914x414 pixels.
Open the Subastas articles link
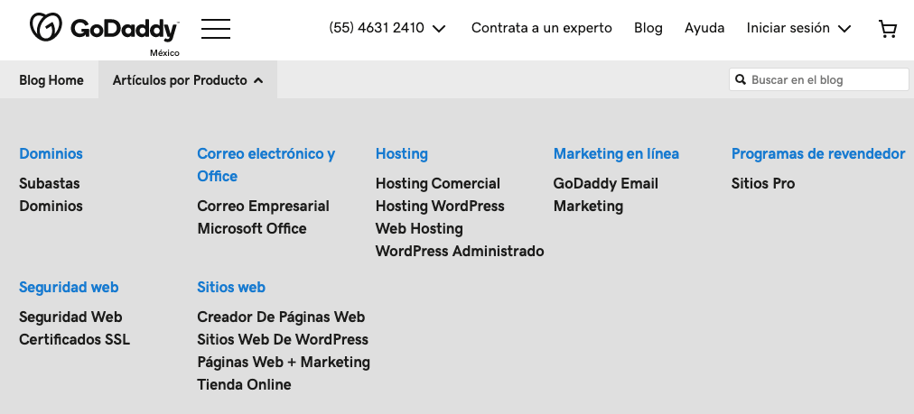tap(50, 183)
